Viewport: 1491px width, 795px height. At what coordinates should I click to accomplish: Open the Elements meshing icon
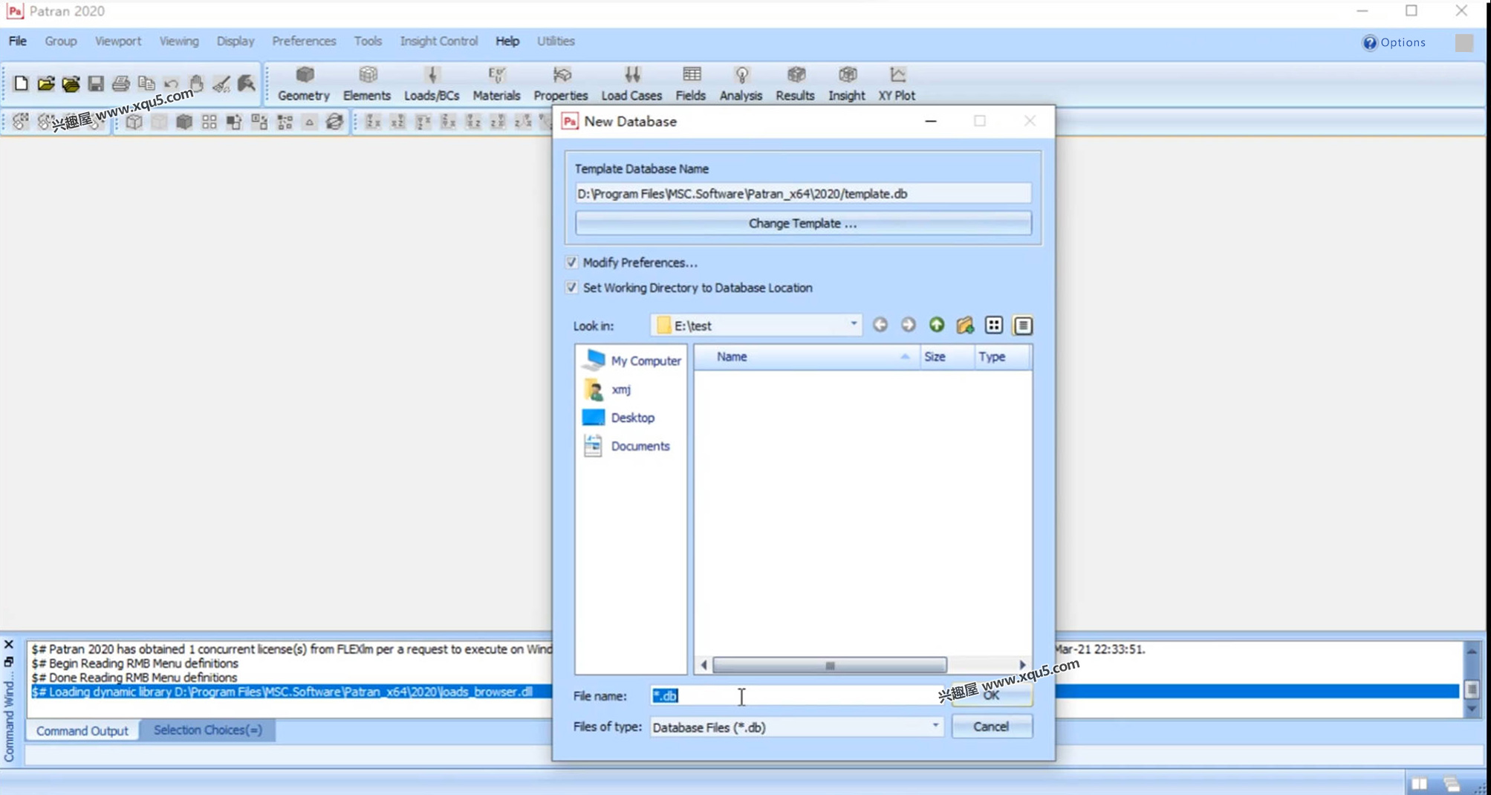pos(367,83)
